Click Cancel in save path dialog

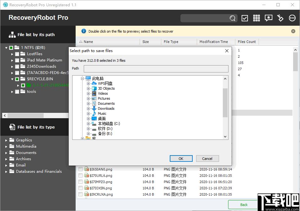(207, 158)
